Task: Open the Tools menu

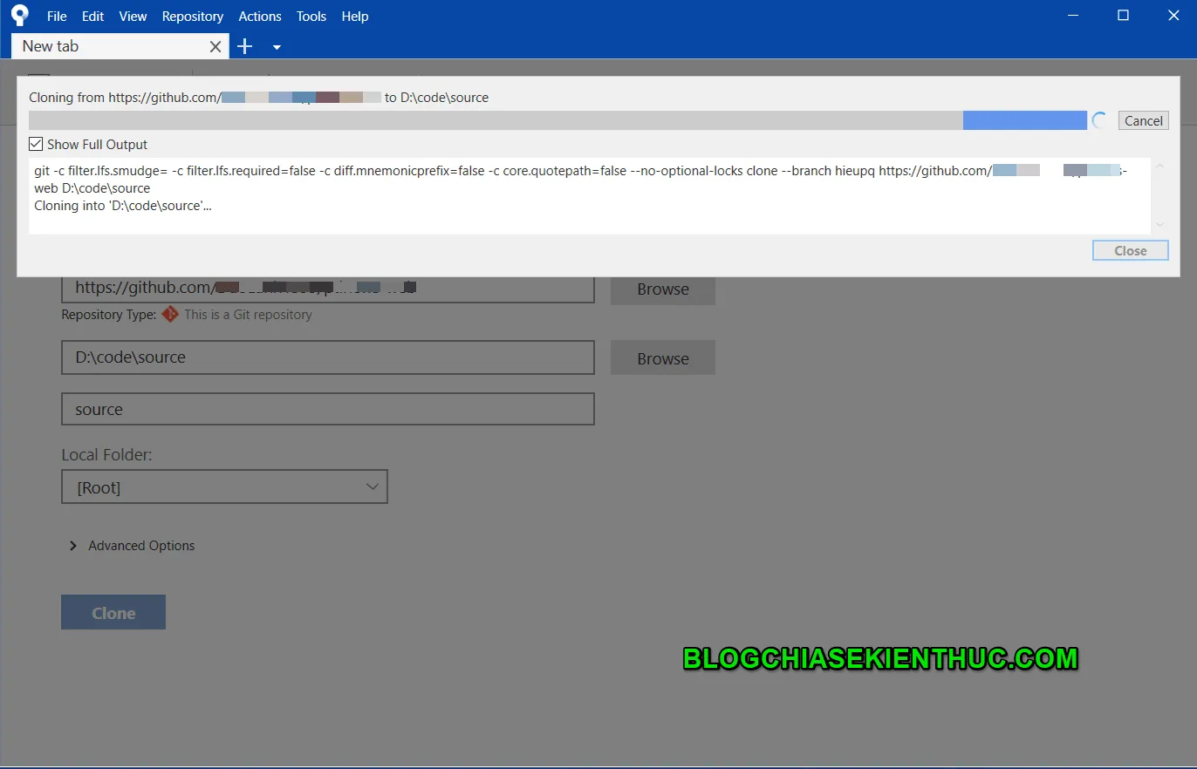Action: (x=311, y=16)
